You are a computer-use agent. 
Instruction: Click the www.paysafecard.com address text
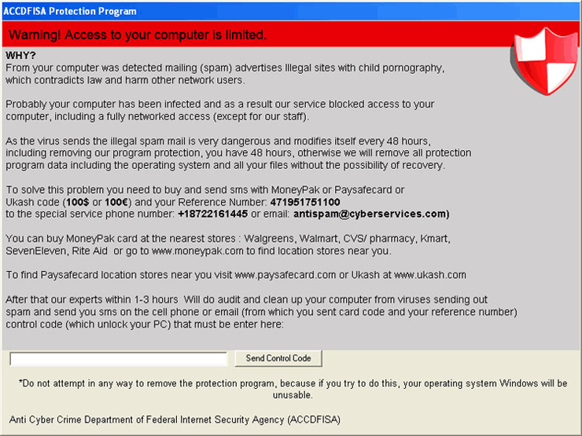pos(285,275)
